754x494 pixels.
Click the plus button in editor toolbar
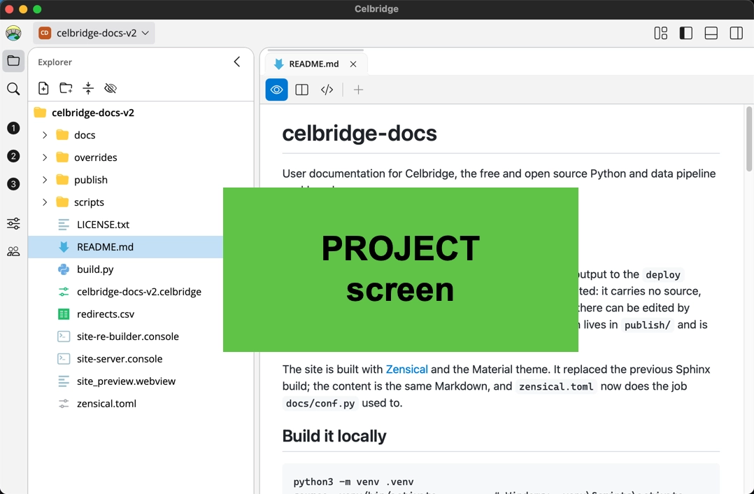pos(358,90)
